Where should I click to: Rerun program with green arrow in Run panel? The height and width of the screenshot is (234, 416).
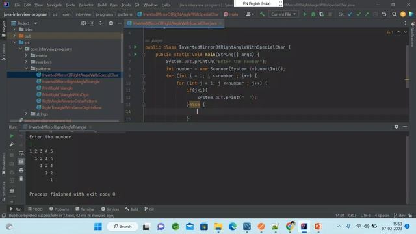tap(12, 136)
